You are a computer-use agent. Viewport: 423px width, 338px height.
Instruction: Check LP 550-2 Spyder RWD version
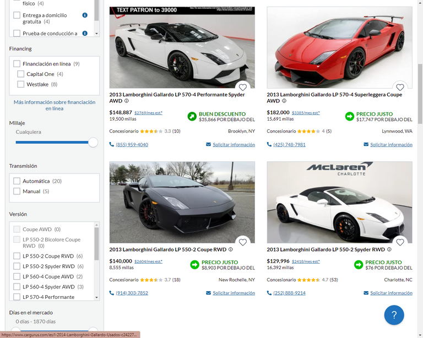coord(17,266)
